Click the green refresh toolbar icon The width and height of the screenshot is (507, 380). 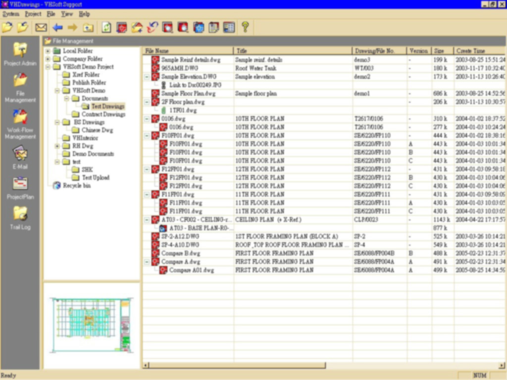(x=106, y=27)
